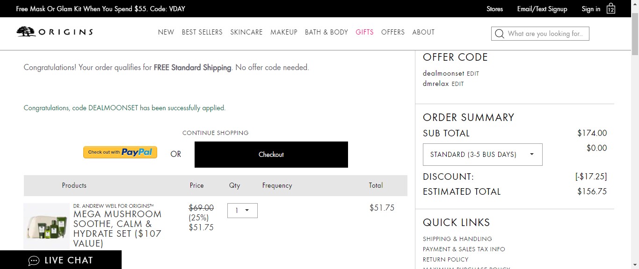The image size is (639, 269).
Task: Open Sign in link
Action: pyautogui.click(x=591, y=9)
